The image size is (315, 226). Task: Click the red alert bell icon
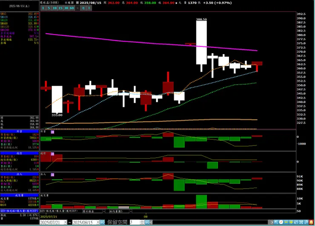[x=311, y=222]
